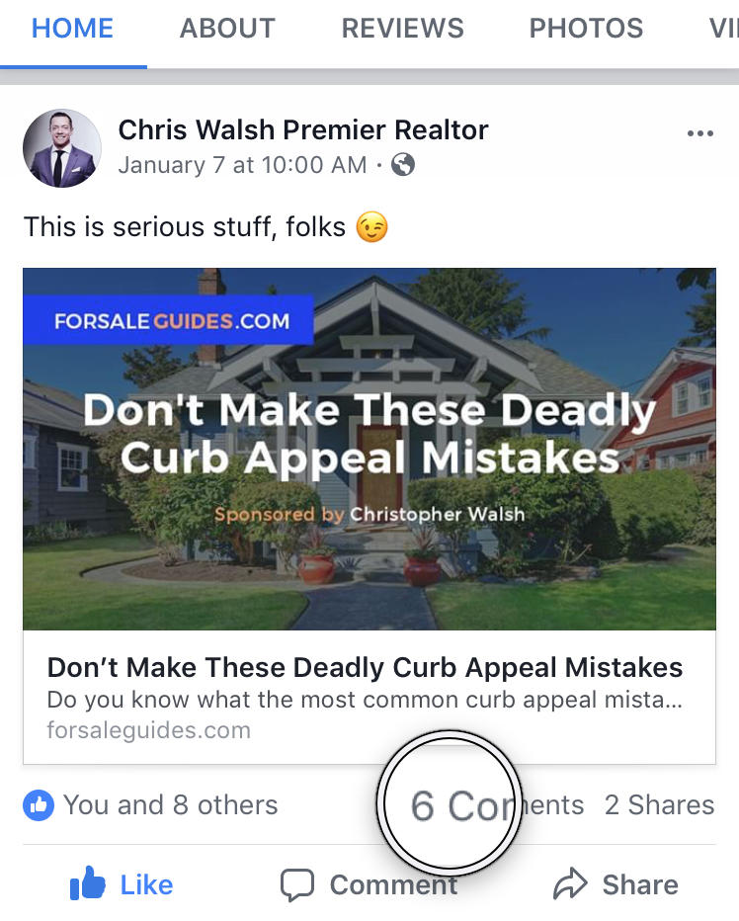Screen dimensions: 739x921
Task: Click the globe public audience icon
Action: click(x=403, y=164)
